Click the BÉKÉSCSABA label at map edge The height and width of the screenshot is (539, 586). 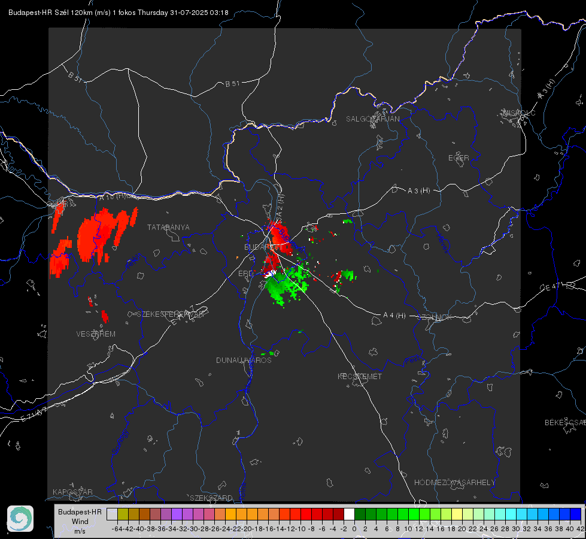[565, 423]
